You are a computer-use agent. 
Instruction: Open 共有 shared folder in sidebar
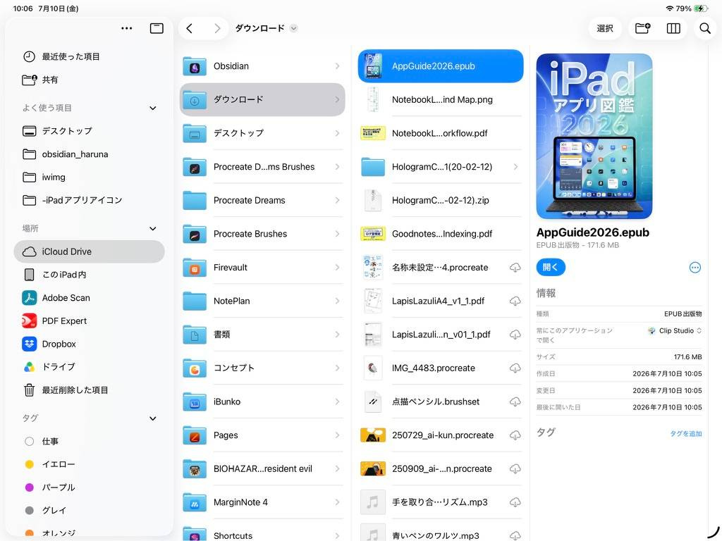point(90,80)
